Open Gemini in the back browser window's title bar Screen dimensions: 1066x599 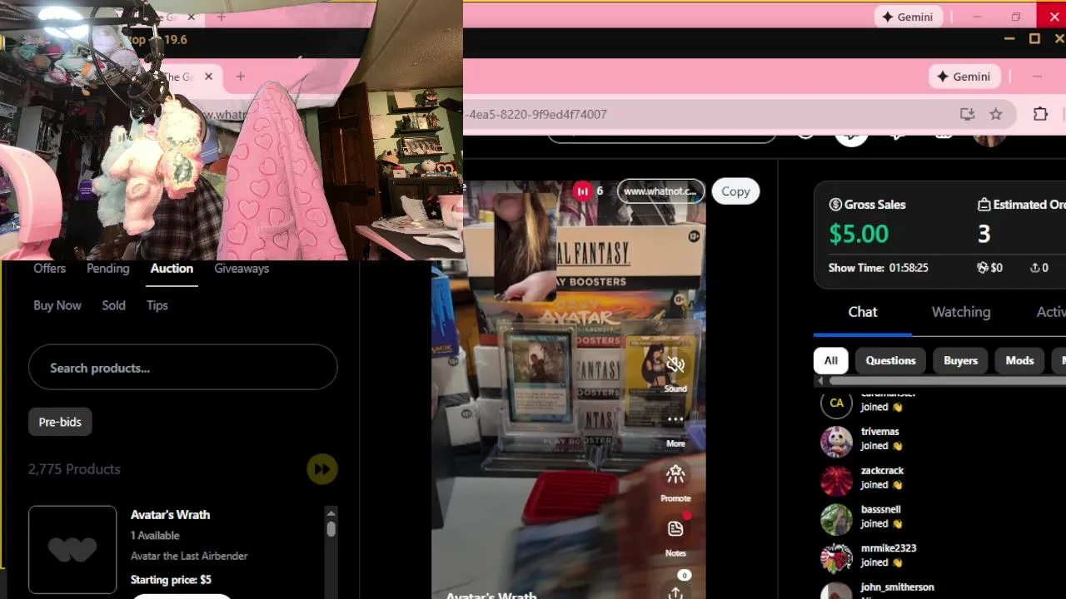907,17
